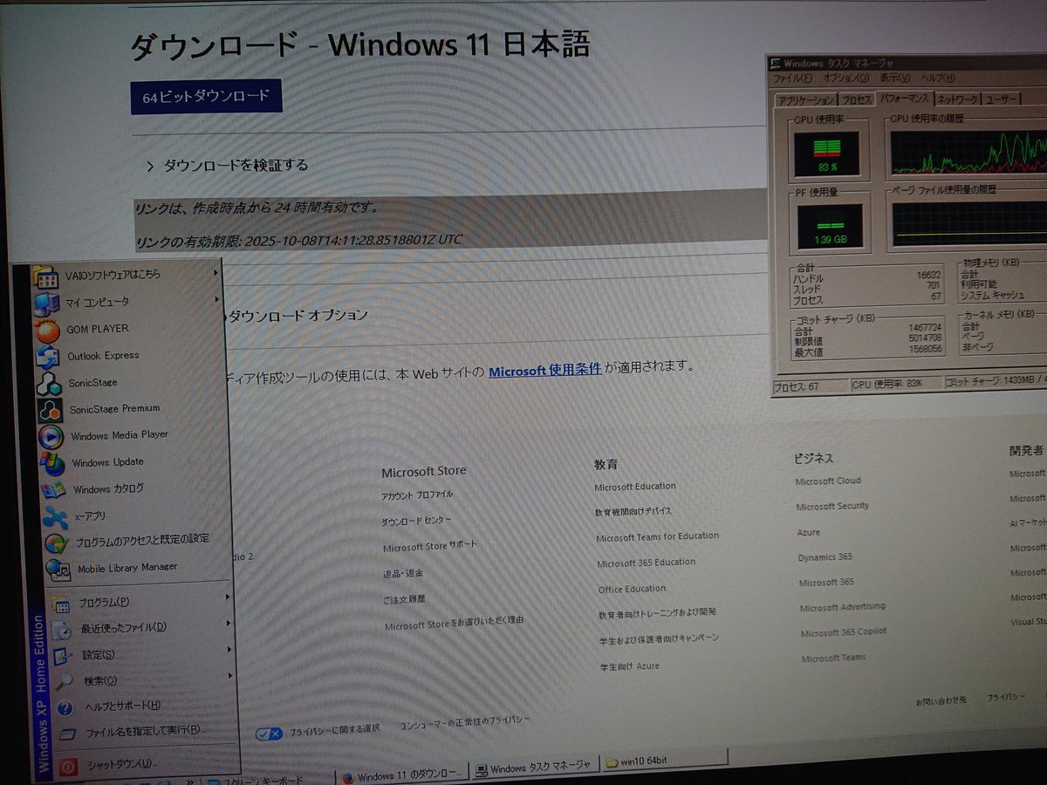Screen dimensions: 1047x785
Task: Open Dynamics 365 footer link
Action: tap(825, 557)
